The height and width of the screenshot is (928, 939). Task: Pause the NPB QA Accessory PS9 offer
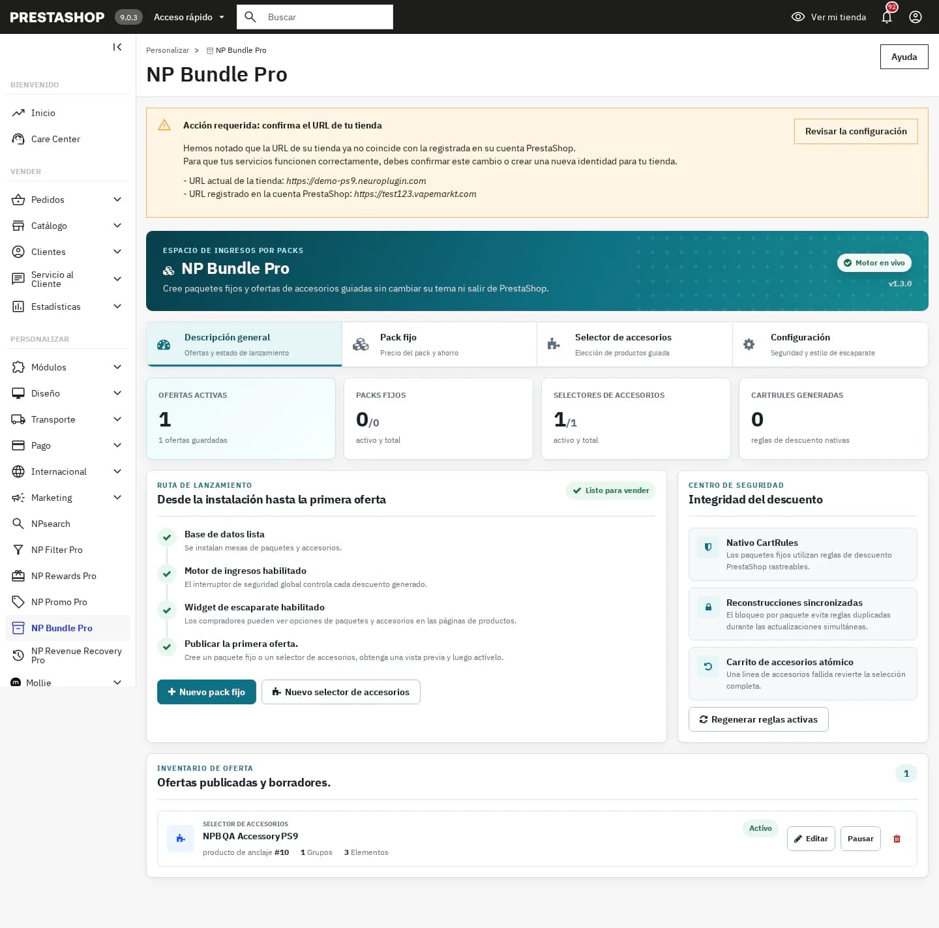click(x=860, y=839)
